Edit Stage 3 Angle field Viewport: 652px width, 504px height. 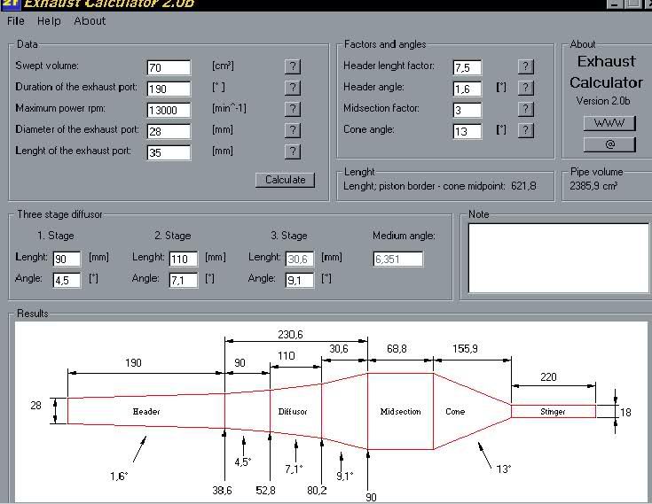point(300,280)
